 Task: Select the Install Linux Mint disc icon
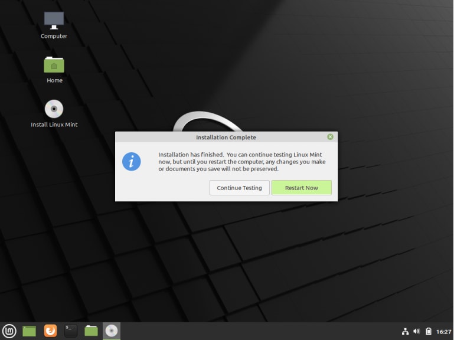tap(54, 109)
